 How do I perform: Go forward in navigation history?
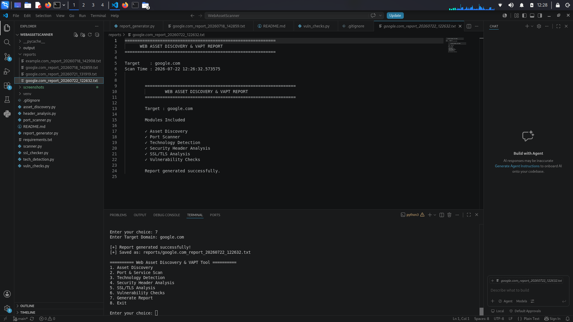click(x=200, y=16)
